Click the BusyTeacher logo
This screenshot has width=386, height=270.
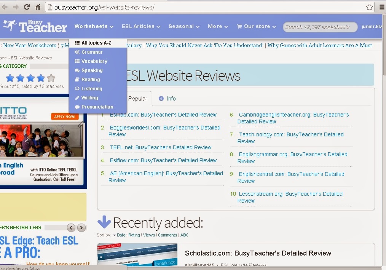coord(35,26)
